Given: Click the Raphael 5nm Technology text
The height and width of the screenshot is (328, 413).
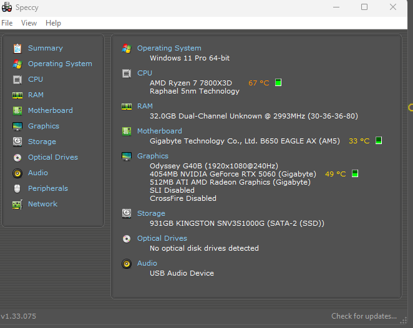Looking at the screenshot, I should (195, 91).
